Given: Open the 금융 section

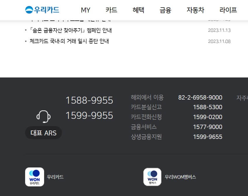Looking at the screenshot, I should [166, 10].
